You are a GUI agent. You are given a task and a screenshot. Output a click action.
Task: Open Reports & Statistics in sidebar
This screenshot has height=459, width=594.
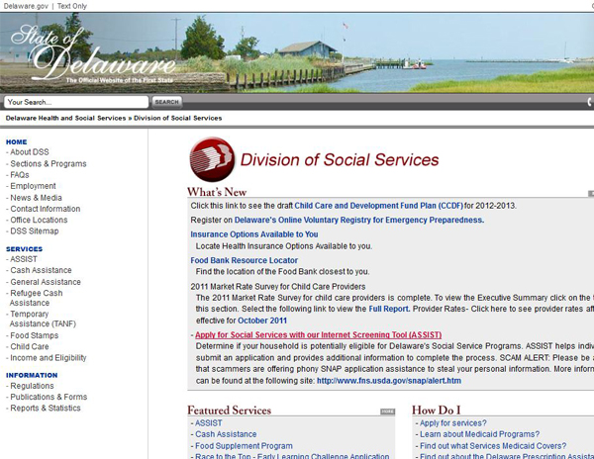46,408
